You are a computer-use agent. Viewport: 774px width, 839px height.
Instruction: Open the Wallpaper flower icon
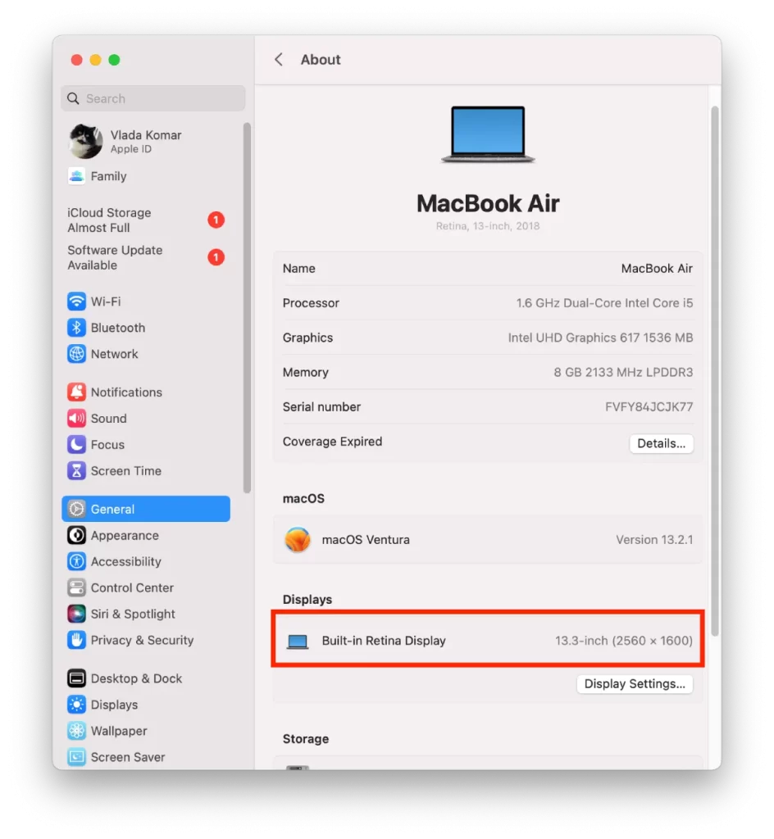tap(76, 731)
